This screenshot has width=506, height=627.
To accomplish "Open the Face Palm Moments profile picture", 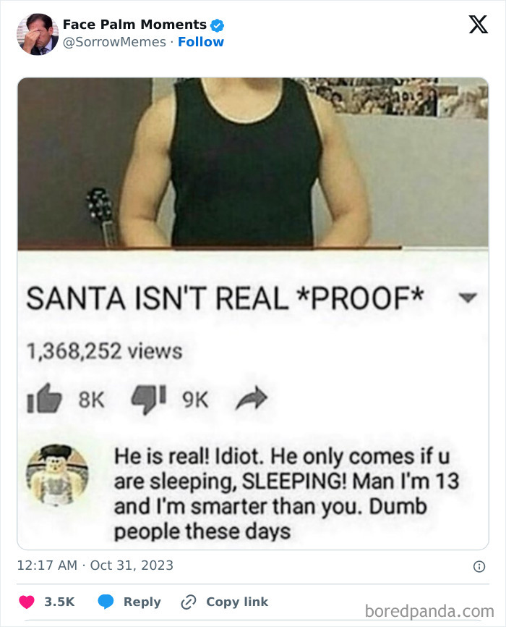I will pyautogui.click(x=38, y=34).
